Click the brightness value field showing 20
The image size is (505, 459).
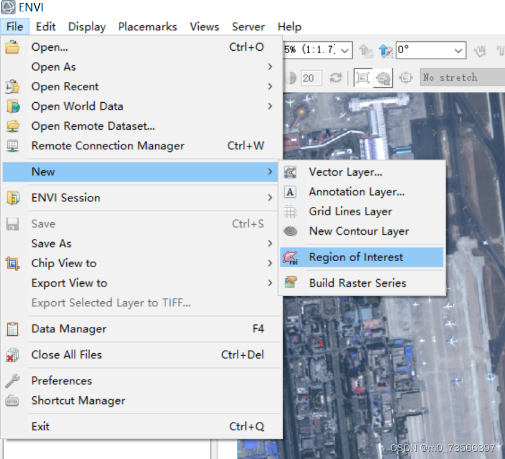click(x=311, y=78)
